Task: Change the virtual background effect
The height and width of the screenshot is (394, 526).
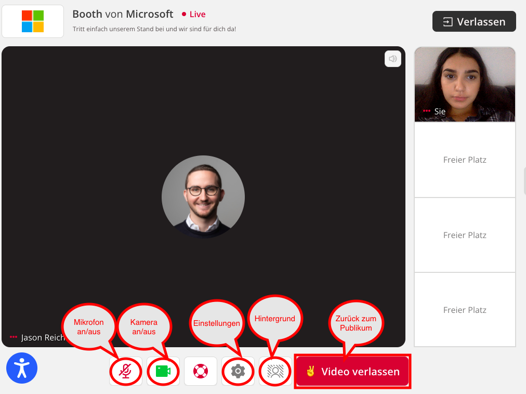Action: [275, 371]
